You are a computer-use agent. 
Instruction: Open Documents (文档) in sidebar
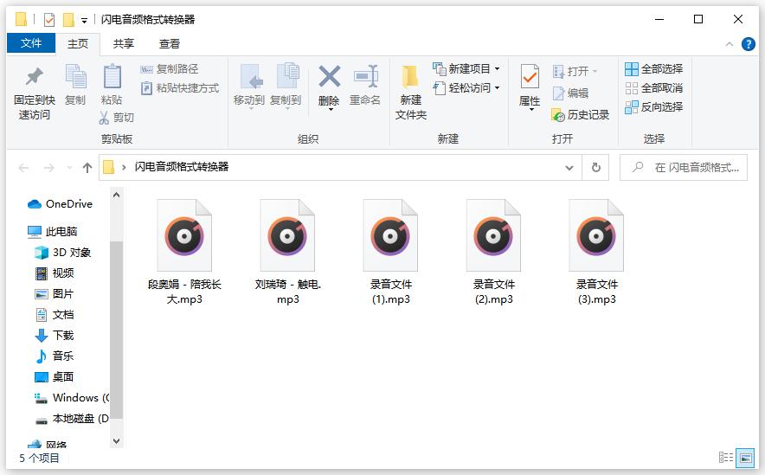[x=55, y=315]
